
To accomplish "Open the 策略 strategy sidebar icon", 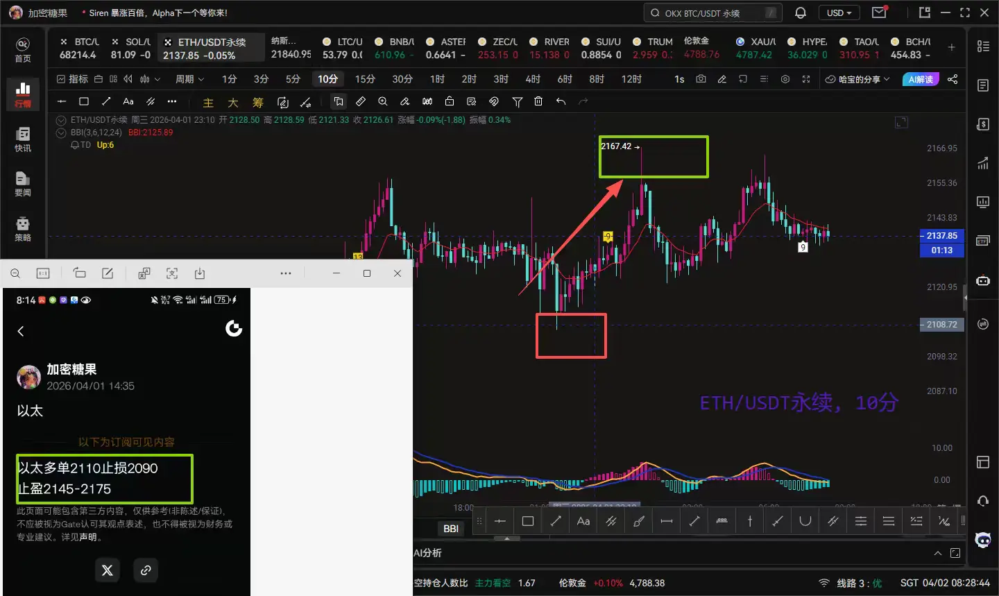I will coord(23,229).
